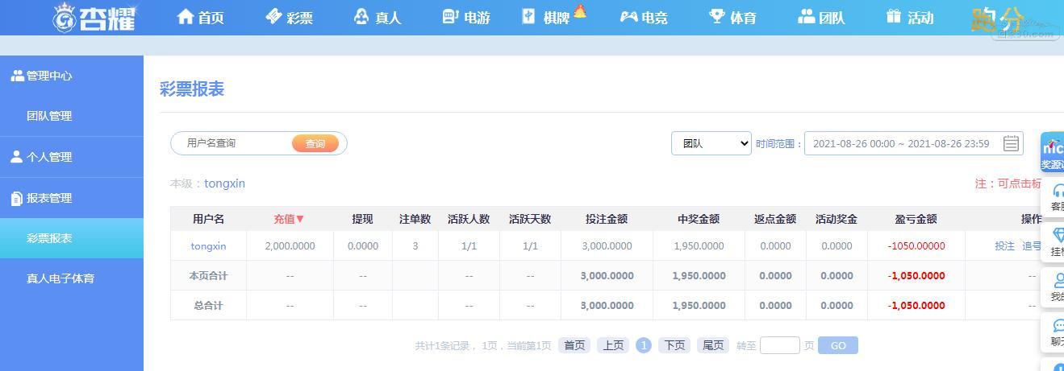This screenshot has height=371, width=1064.
Task: Open the calendar icon for date range
Action: [1011, 143]
